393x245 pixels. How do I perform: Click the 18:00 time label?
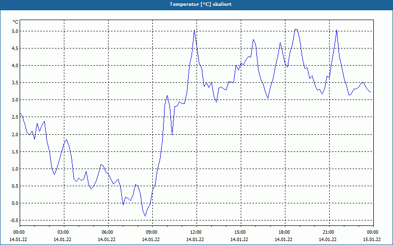point(285,232)
